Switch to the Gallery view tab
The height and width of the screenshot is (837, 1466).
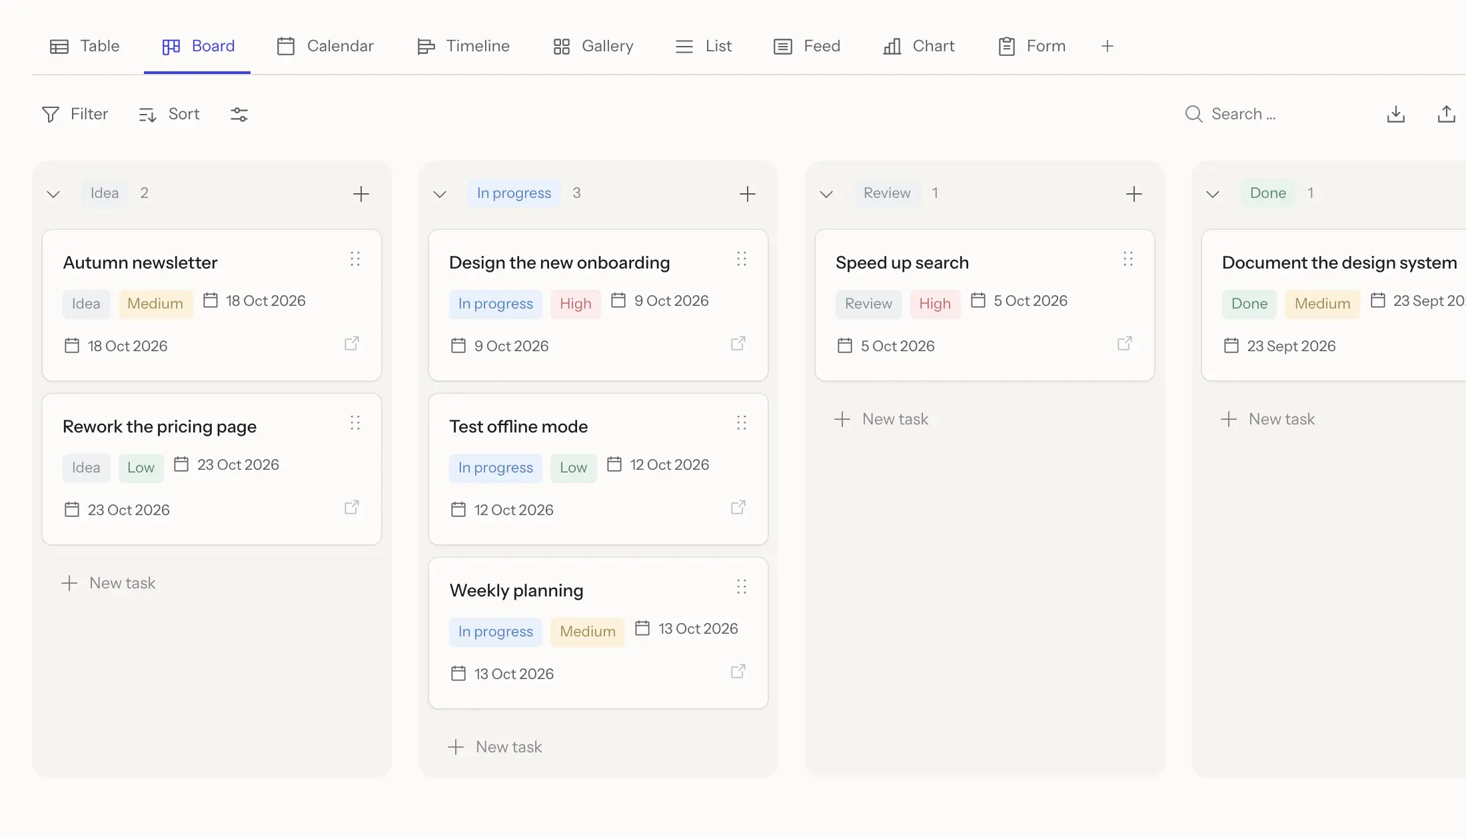(x=593, y=46)
